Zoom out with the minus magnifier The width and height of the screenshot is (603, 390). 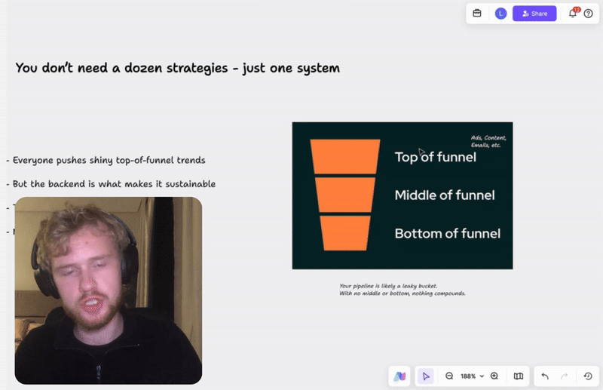pyautogui.click(x=449, y=376)
